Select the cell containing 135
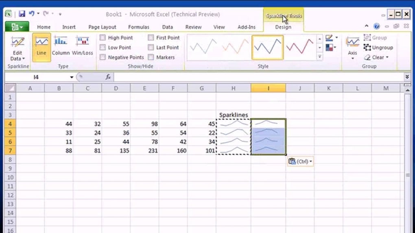The width and height of the screenshot is (415, 233). tap(116, 150)
